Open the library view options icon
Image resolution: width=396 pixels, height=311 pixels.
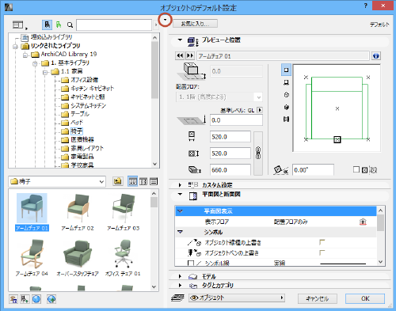pos(19,25)
